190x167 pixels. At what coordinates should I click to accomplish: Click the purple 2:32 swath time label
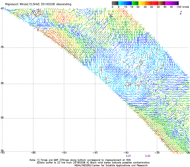(x=148, y=156)
